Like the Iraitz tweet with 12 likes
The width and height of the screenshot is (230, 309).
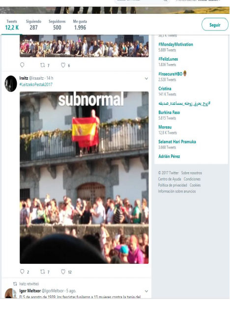pyautogui.click(x=63, y=272)
